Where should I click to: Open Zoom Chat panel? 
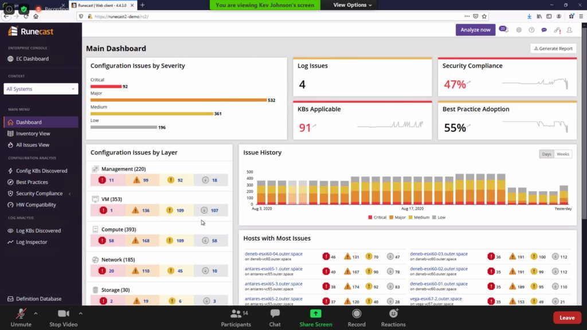[275, 318]
